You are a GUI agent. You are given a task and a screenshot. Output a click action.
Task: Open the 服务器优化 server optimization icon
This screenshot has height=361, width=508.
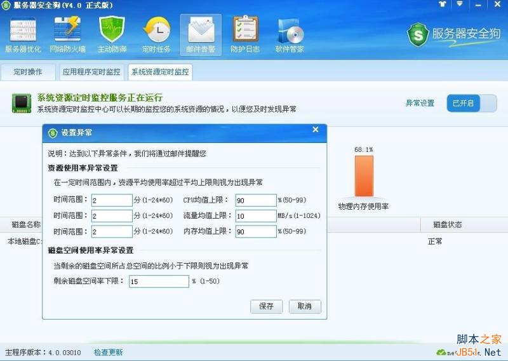(x=23, y=35)
